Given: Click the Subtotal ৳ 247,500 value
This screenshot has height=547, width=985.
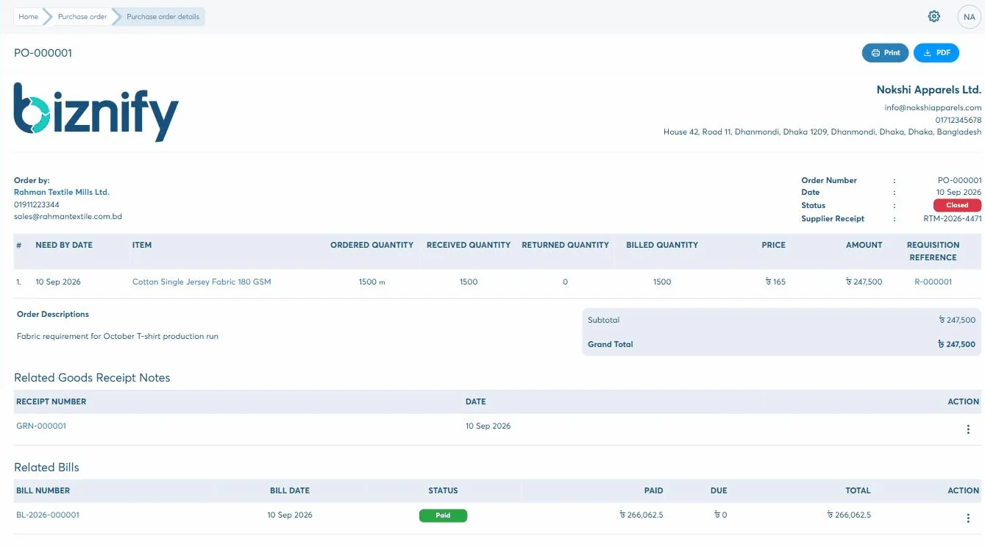Looking at the screenshot, I should coord(957,320).
